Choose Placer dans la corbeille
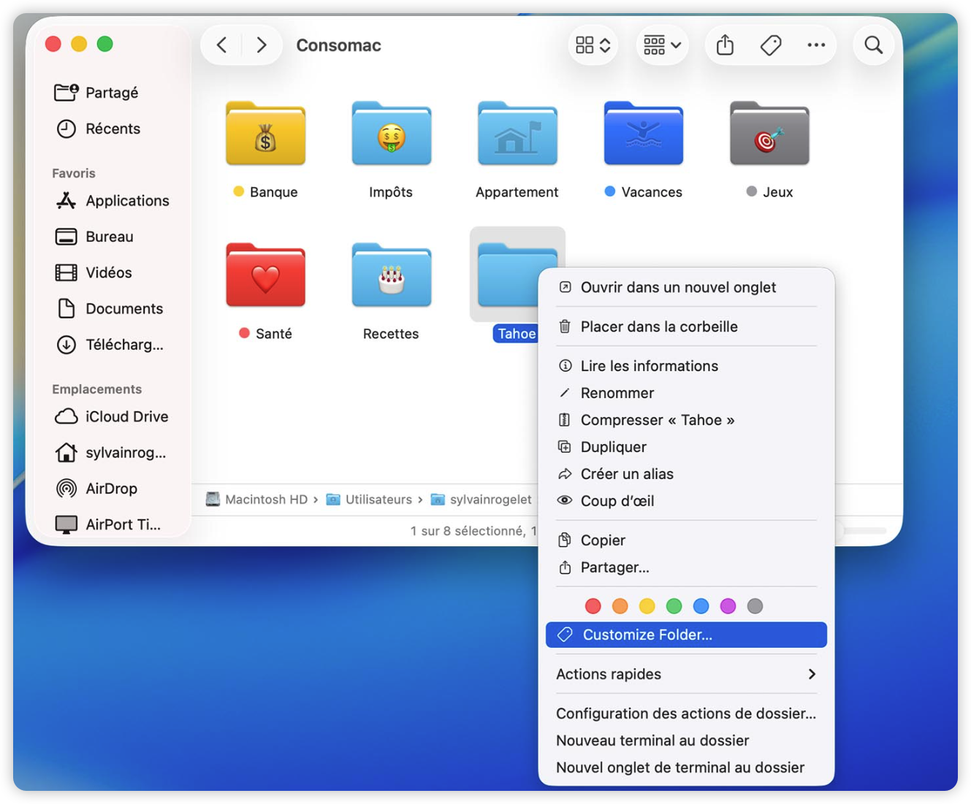This screenshot has width=971, height=804. (x=686, y=326)
